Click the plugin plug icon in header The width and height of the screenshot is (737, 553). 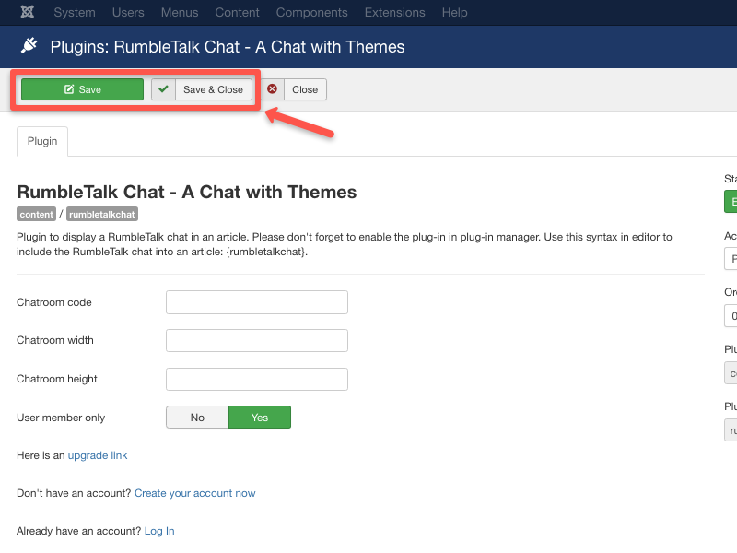[29, 45]
